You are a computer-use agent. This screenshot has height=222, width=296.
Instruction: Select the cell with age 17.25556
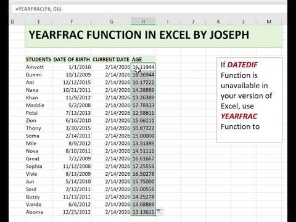(x=143, y=166)
